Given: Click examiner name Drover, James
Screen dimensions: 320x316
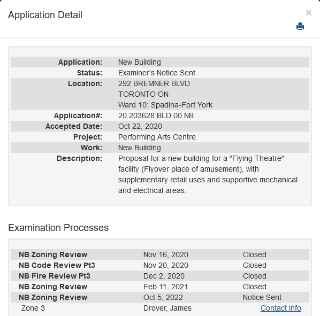Looking at the screenshot, I should point(167,308).
